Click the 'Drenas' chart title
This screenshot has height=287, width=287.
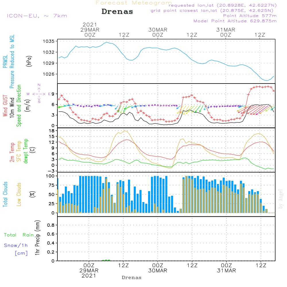click(117, 11)
